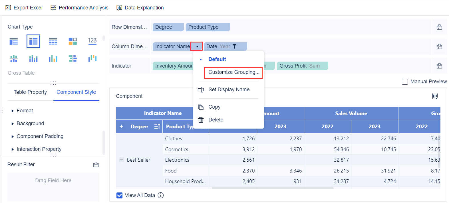Click the Food row cell
Viewport: 449px width, 203px height.
point(186,171)
